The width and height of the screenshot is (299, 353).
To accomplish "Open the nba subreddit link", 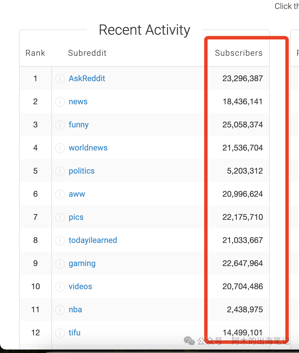I will click(75, 310).
